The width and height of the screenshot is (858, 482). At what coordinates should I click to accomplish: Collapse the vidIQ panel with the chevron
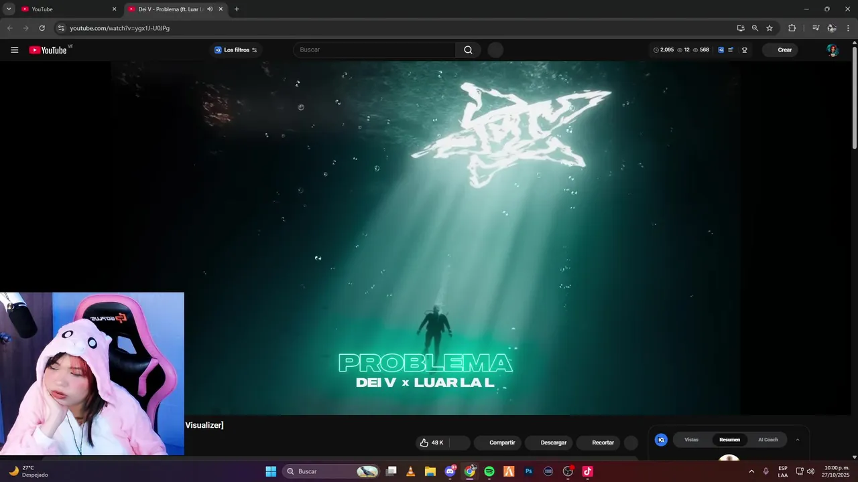[x=797, y=440]
